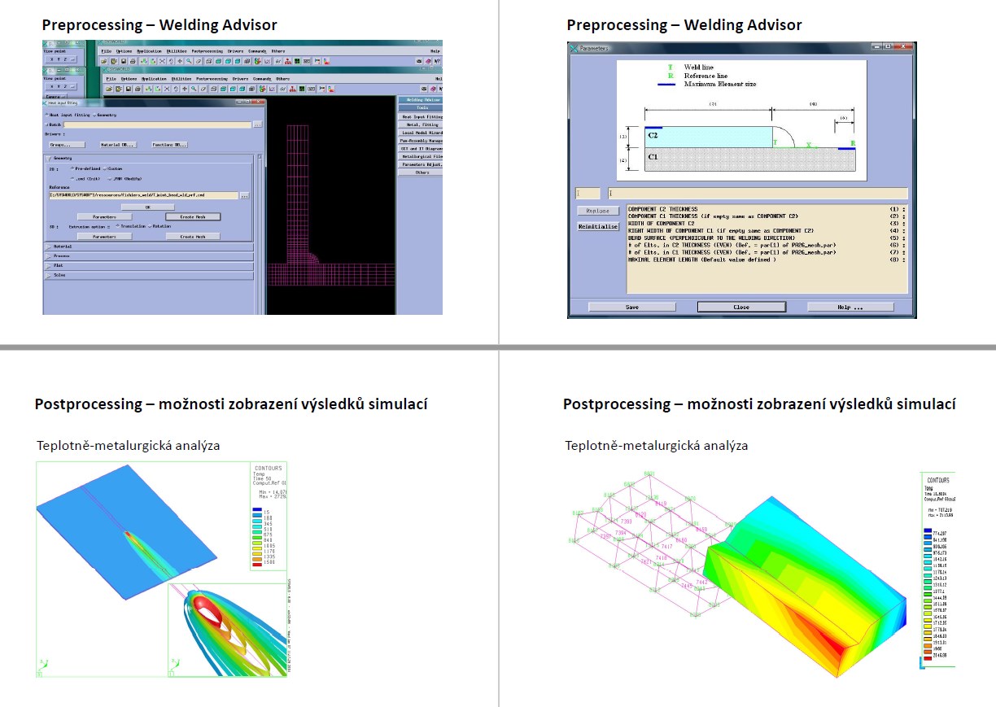Enable the Batch checkbox

pos(46,124)
